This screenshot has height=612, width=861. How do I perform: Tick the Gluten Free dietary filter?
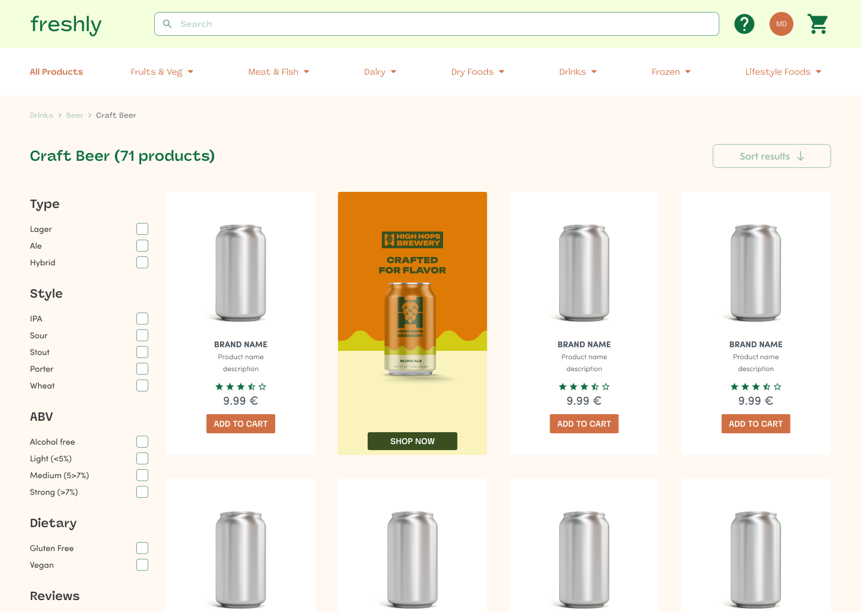coord(142,548)
